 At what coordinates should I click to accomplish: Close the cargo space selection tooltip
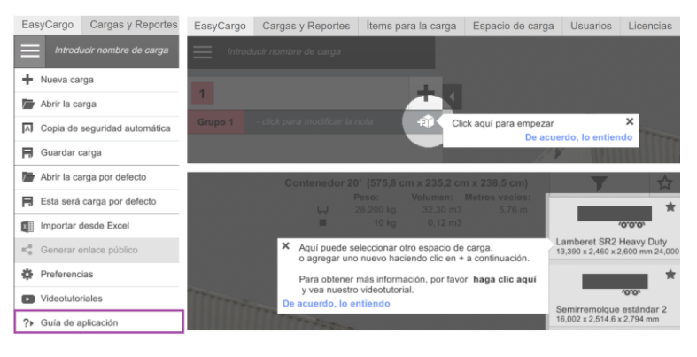point(286,245)
